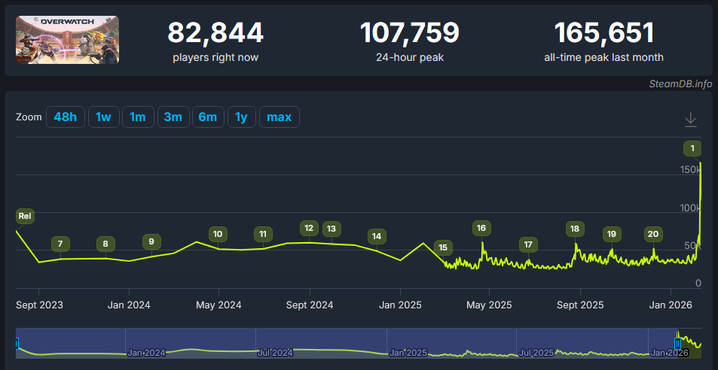Open the Overwatch game thumbnail
Image resolution: width=718 pixels, height=370 pixels.
(67, 40)
